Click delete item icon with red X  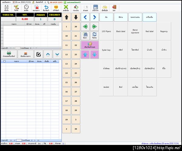point(36,8)
